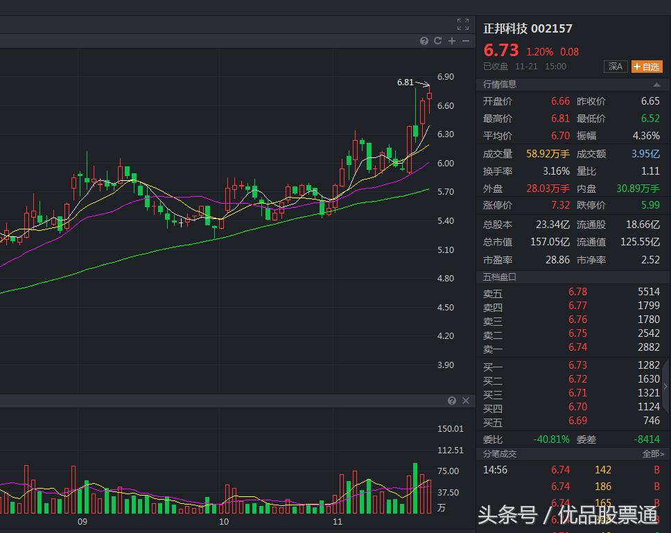Click the 深A market badge
This screenshot has width=671, height=533.
[616, 67]
